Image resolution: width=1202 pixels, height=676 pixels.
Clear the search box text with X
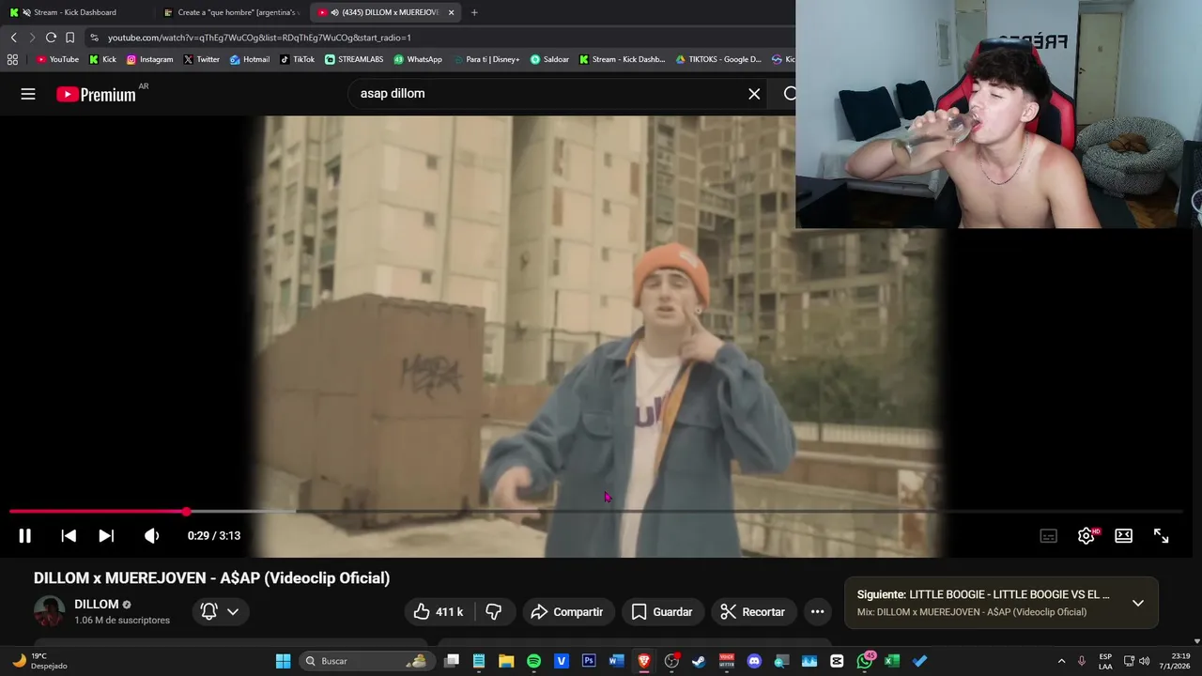(754, 94)
